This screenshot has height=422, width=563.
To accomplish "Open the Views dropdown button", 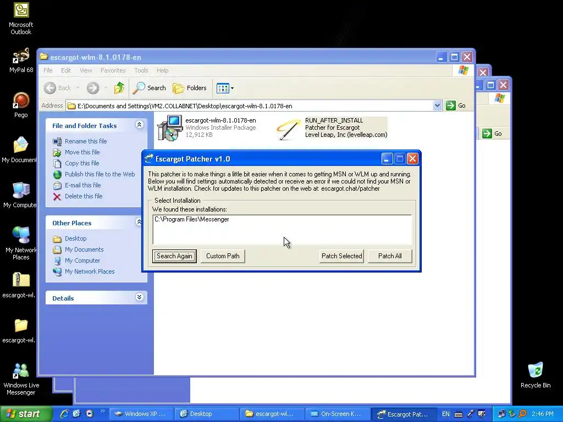I will coord(225,88).
